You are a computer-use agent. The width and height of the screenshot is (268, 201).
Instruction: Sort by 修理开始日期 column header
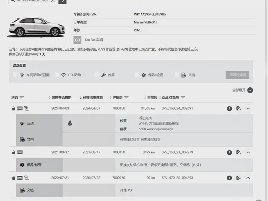click(x=61, y=98)
